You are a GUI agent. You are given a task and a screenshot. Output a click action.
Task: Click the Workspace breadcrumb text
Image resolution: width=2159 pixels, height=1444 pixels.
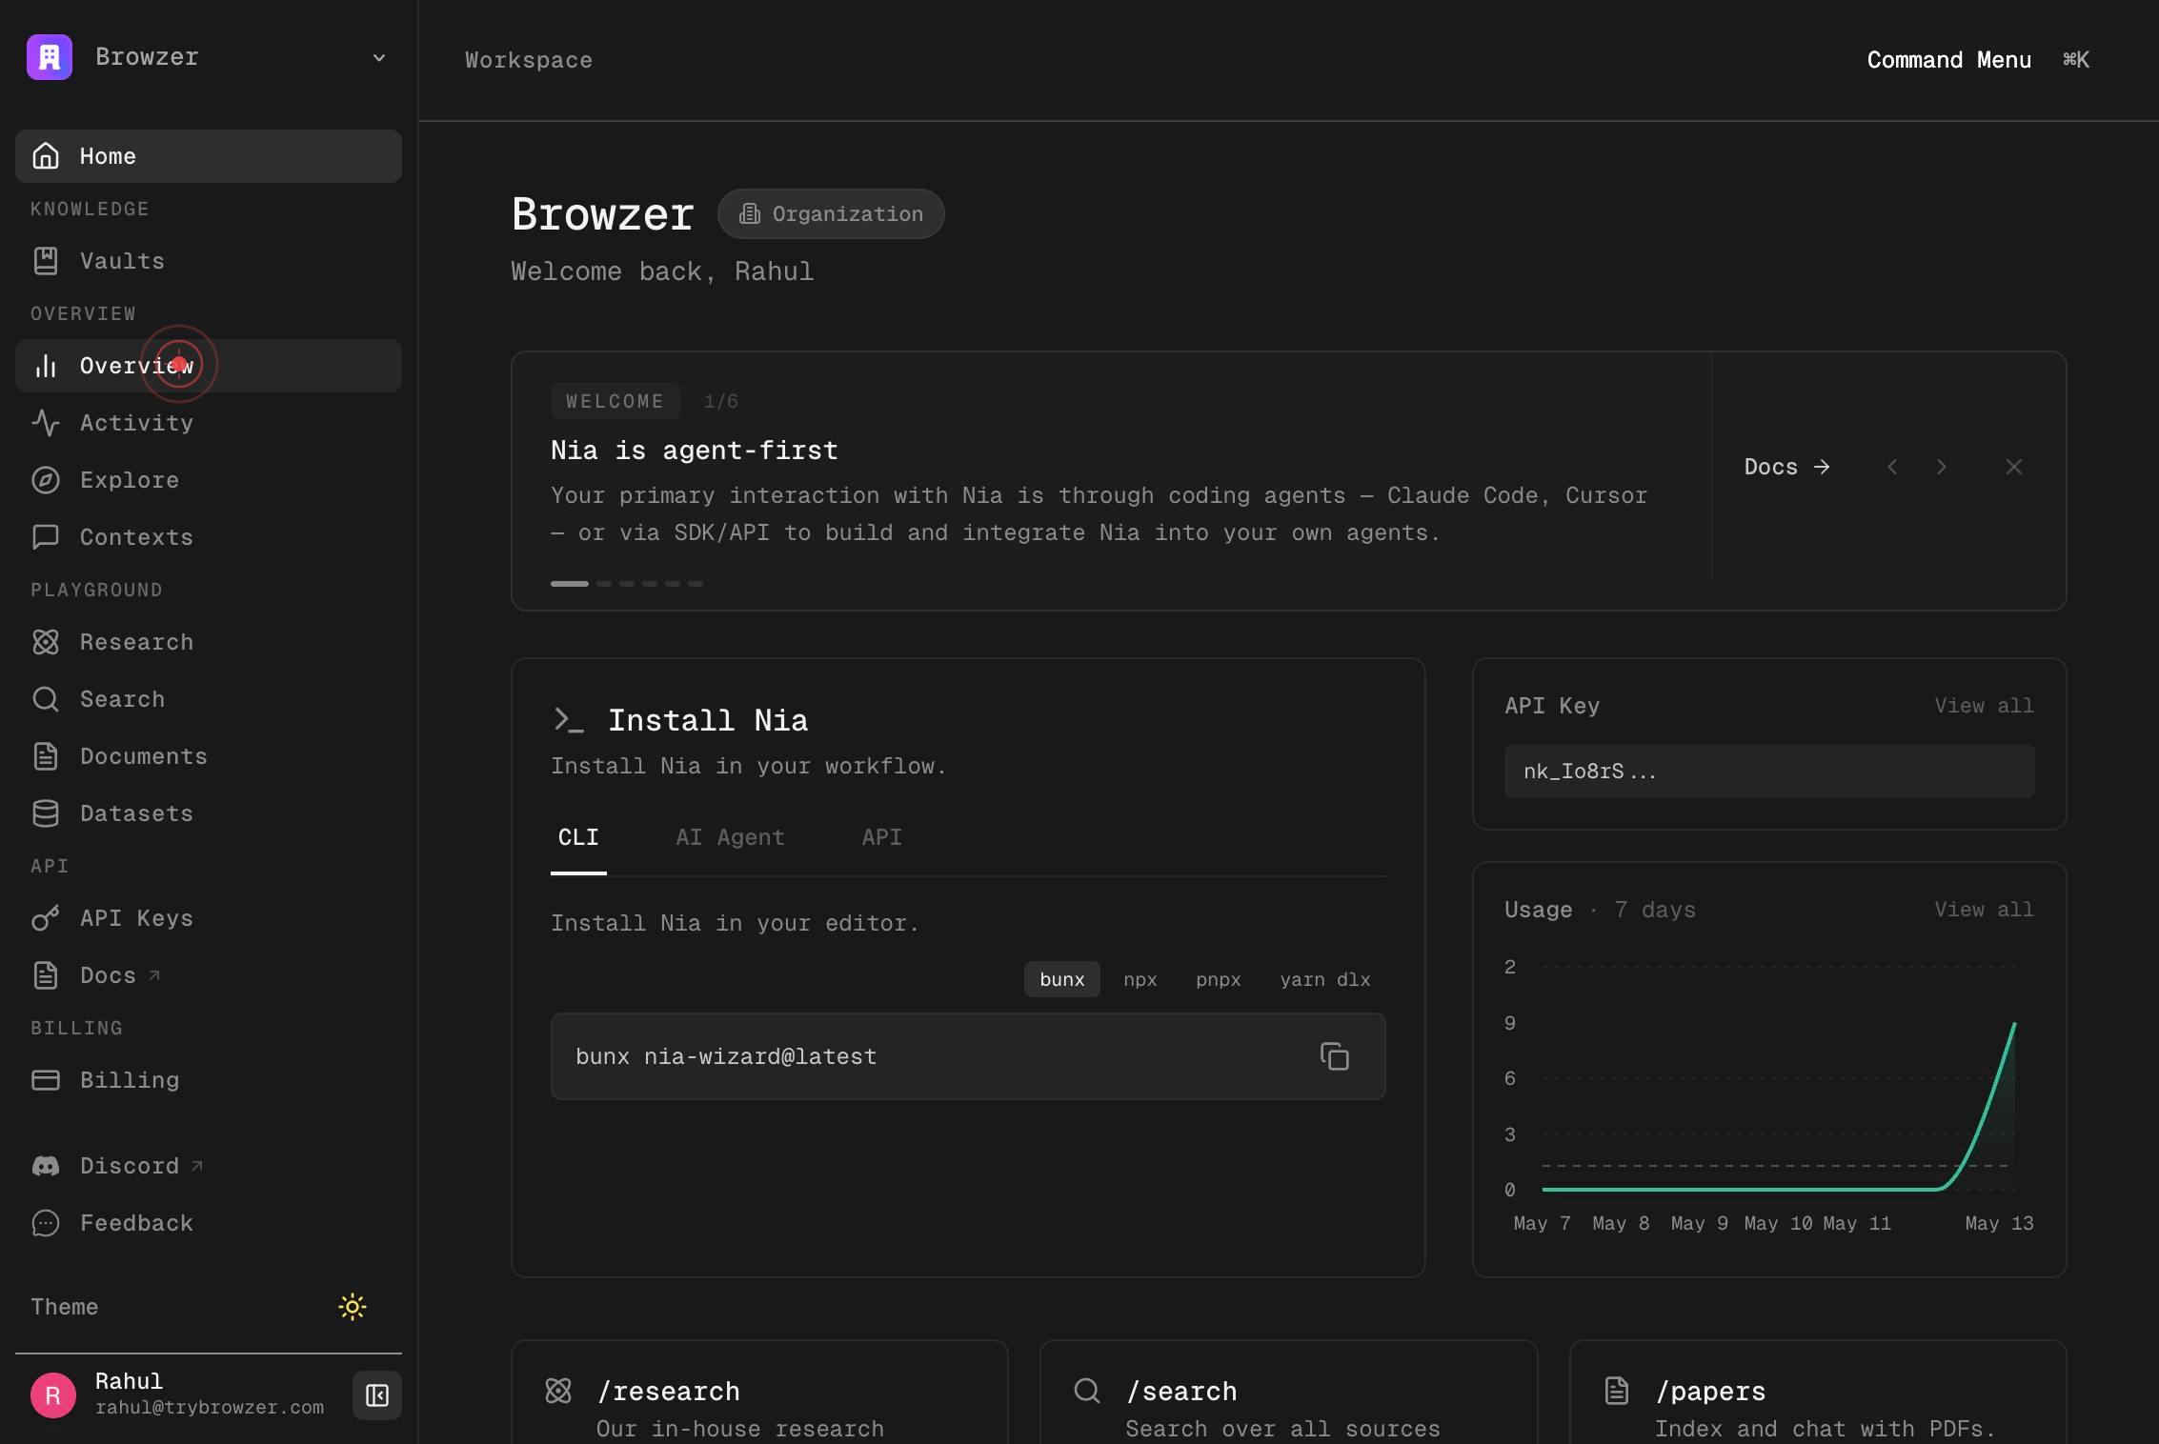click(x=529, y=60)
